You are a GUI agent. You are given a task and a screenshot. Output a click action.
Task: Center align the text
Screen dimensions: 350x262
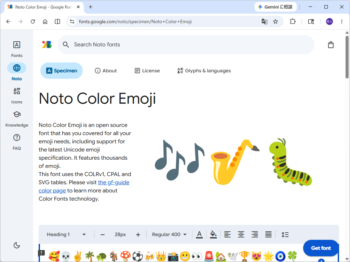click(x=241, y=235)
